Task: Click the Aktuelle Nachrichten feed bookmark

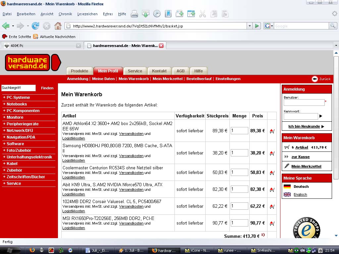Action: [54, 37]
